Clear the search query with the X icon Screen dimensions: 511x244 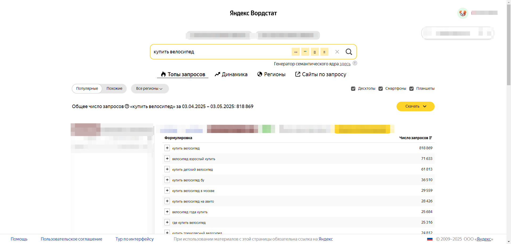click(337, 52)
